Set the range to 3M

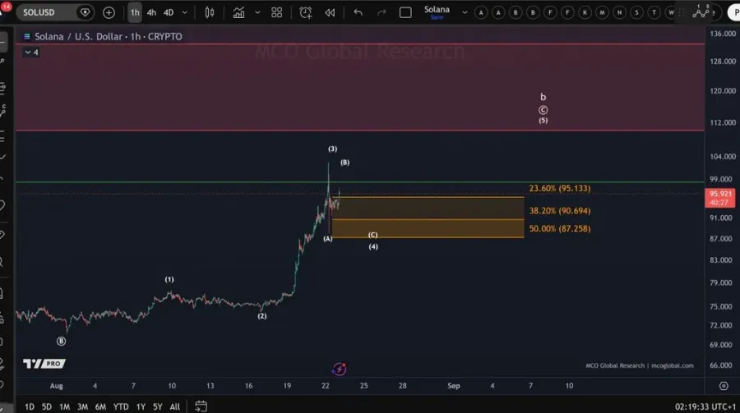(x=82, y=406)
